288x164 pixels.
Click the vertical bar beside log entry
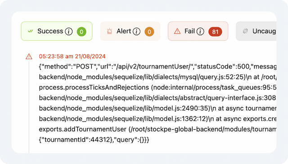coord(29,107)
